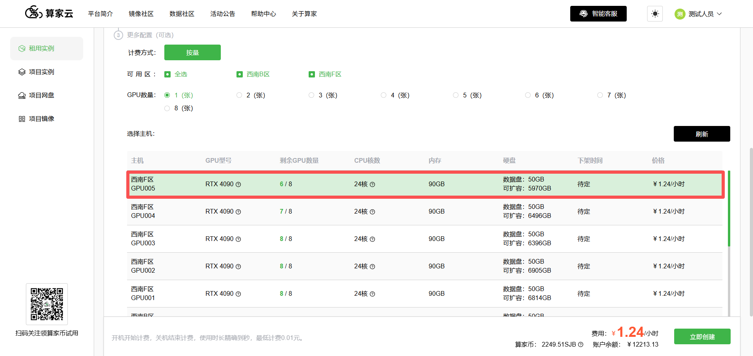Toggle the 西南F区 zone checkbox

pos(312,74)
